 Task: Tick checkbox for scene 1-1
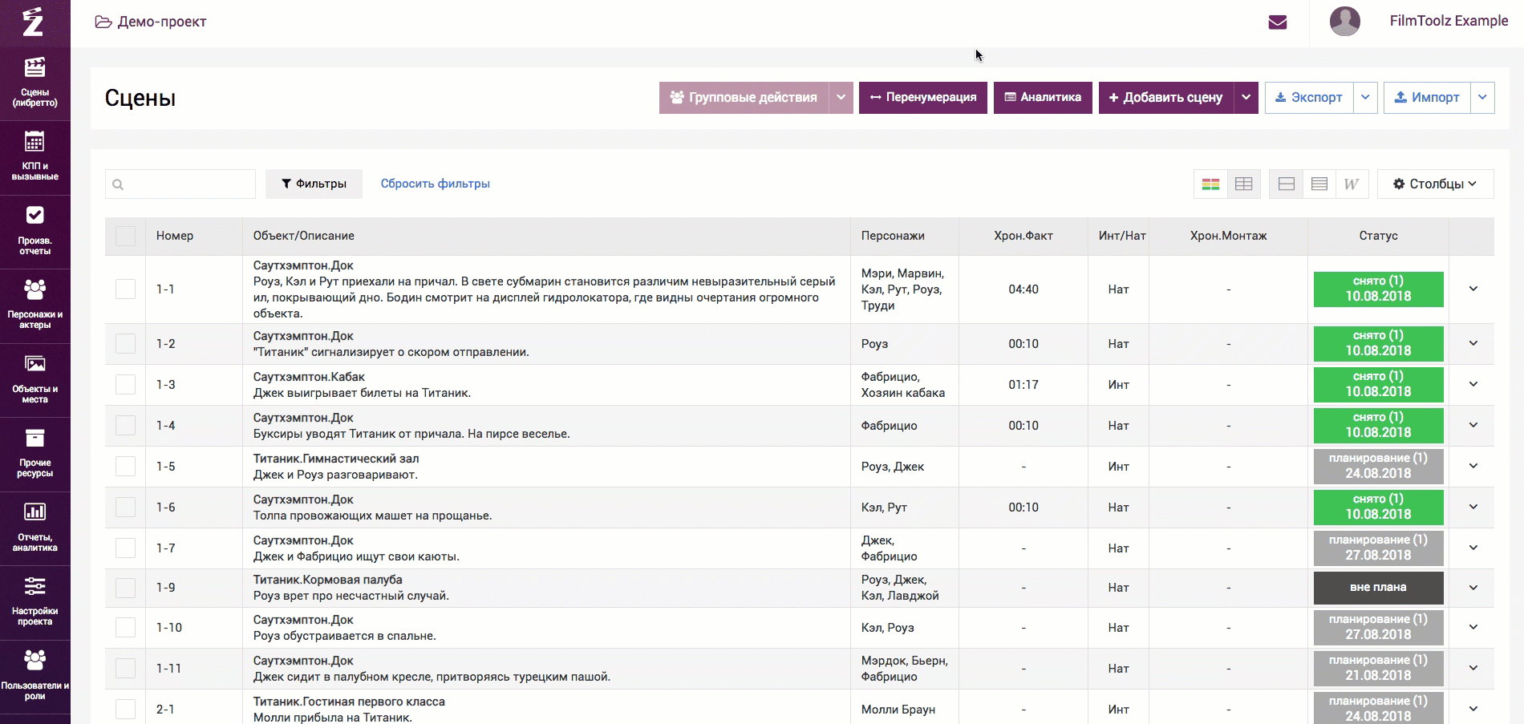(x=125, y=289)
